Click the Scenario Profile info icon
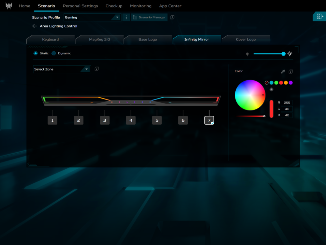This screenshot has width=326, height=245. point(172,17)
